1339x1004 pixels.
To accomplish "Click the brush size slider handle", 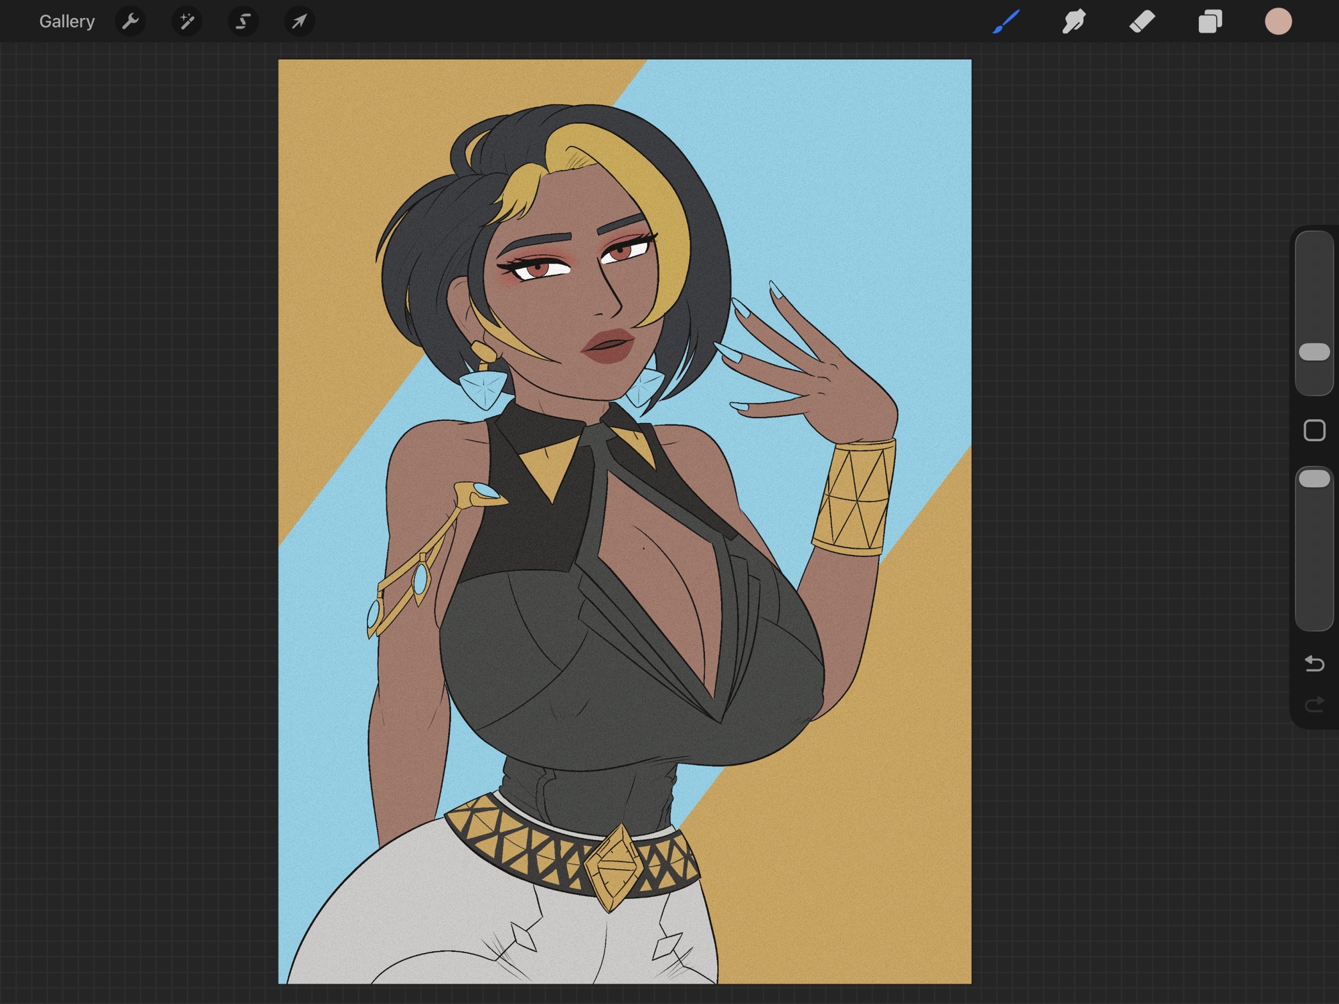I will 1314,352.
